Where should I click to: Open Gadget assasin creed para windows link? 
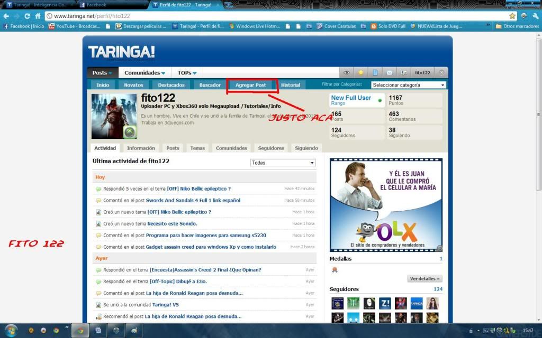[x=211, y=247]
